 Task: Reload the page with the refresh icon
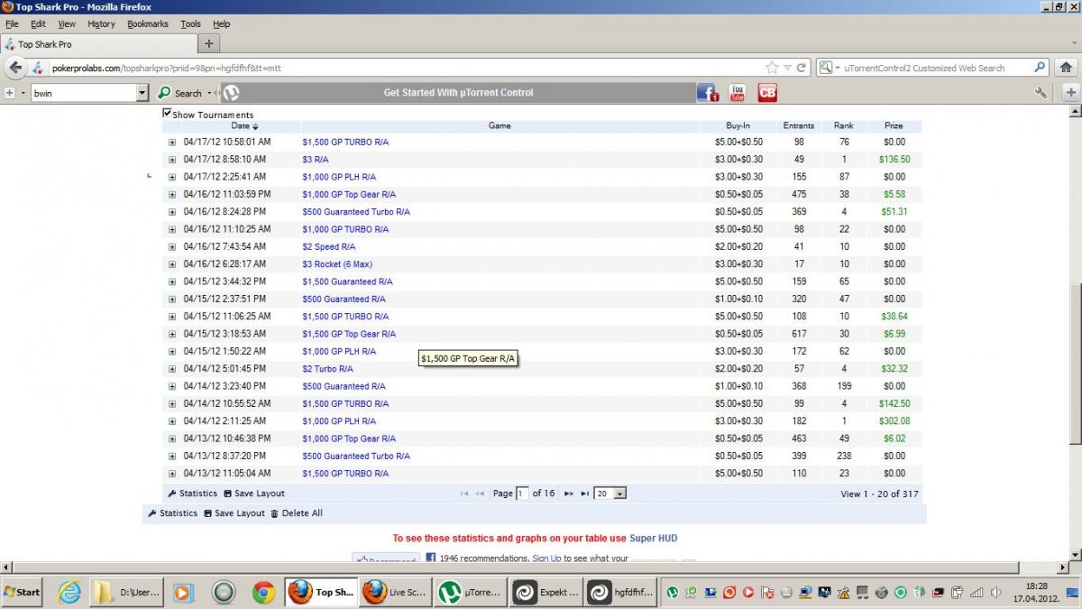point(801,68)
